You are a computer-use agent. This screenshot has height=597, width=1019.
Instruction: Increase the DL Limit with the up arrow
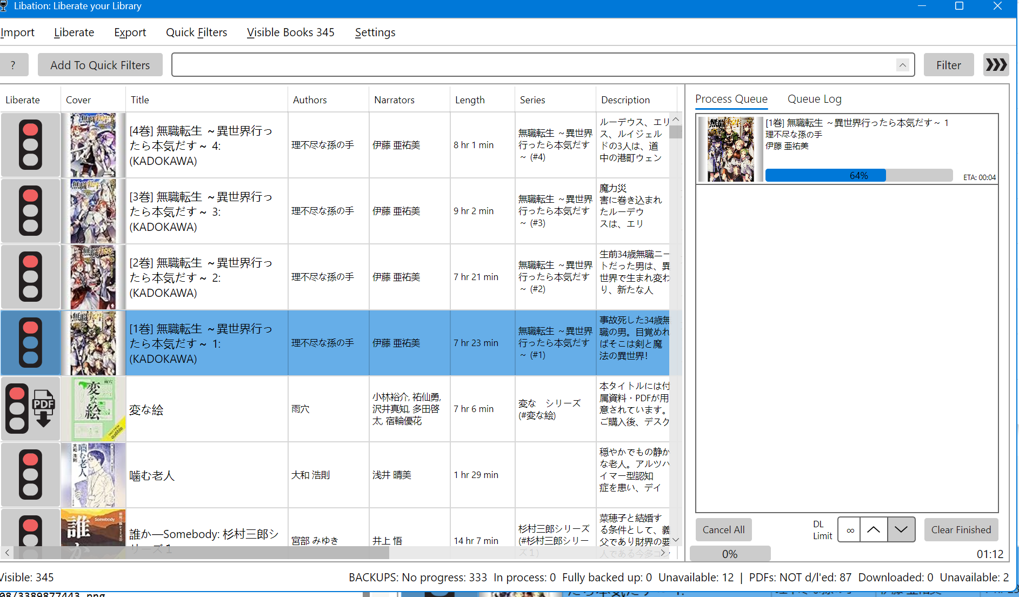pos(874,530)
